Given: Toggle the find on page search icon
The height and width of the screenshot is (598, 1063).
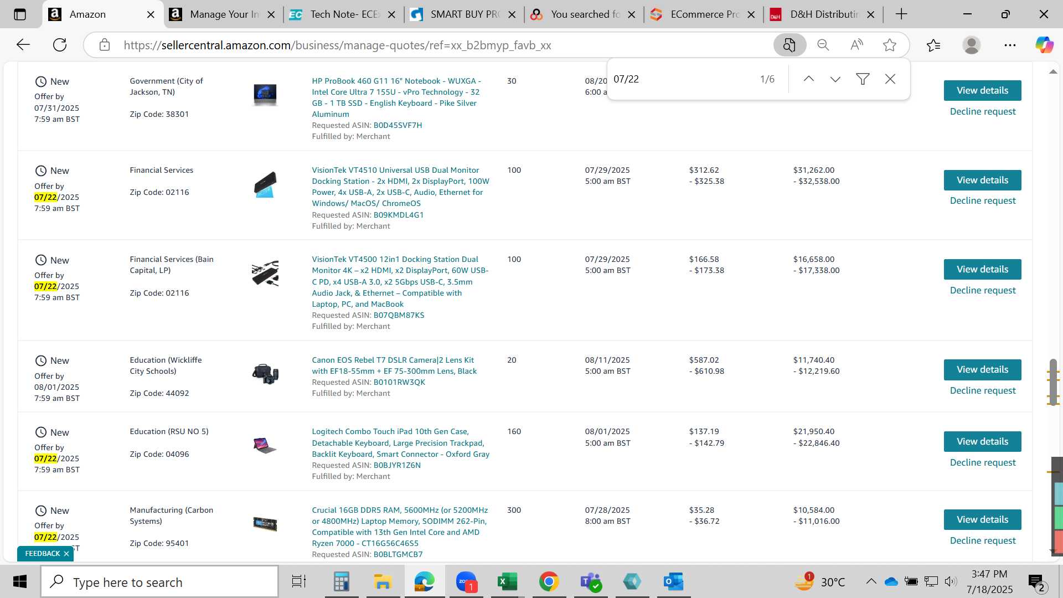Looking at the screenshot, I should pos(789,45).
